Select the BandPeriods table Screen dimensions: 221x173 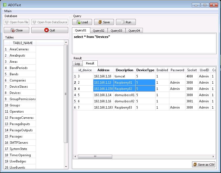[x=22, y=68]
